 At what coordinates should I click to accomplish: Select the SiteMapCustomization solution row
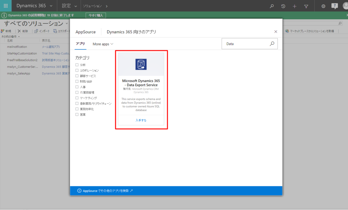22,53
